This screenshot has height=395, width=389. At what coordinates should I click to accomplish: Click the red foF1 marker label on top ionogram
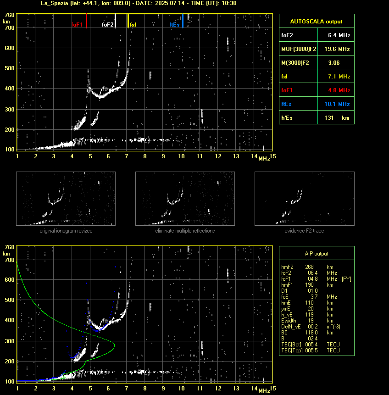[x=77, y=25]
